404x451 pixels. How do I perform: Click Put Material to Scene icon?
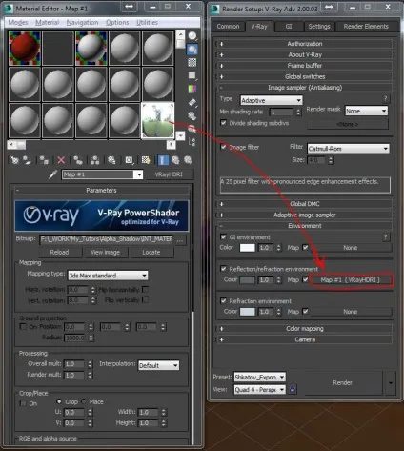[28, 160]
